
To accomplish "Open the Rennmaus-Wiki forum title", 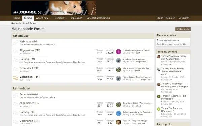I will pos(29,94).
